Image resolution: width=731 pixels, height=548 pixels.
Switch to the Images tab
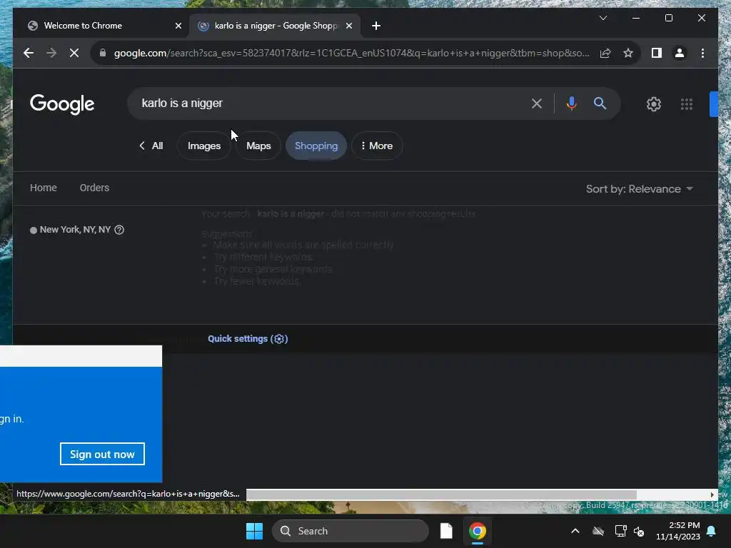(204, 146)
